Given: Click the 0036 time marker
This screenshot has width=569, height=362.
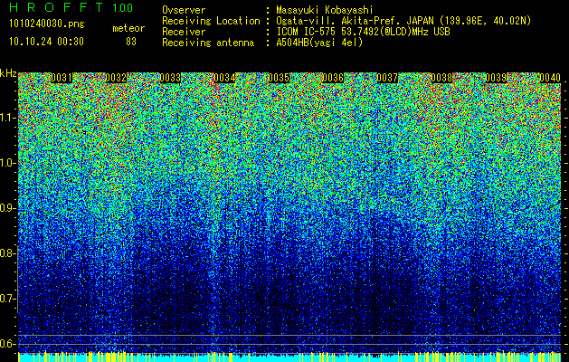Looking at the screenshot, I should click(x=333, y=78).
